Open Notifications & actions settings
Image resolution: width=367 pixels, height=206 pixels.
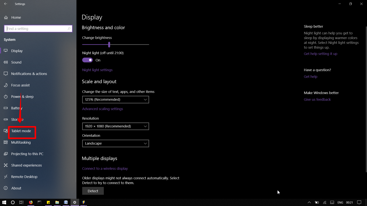[29, 74]
